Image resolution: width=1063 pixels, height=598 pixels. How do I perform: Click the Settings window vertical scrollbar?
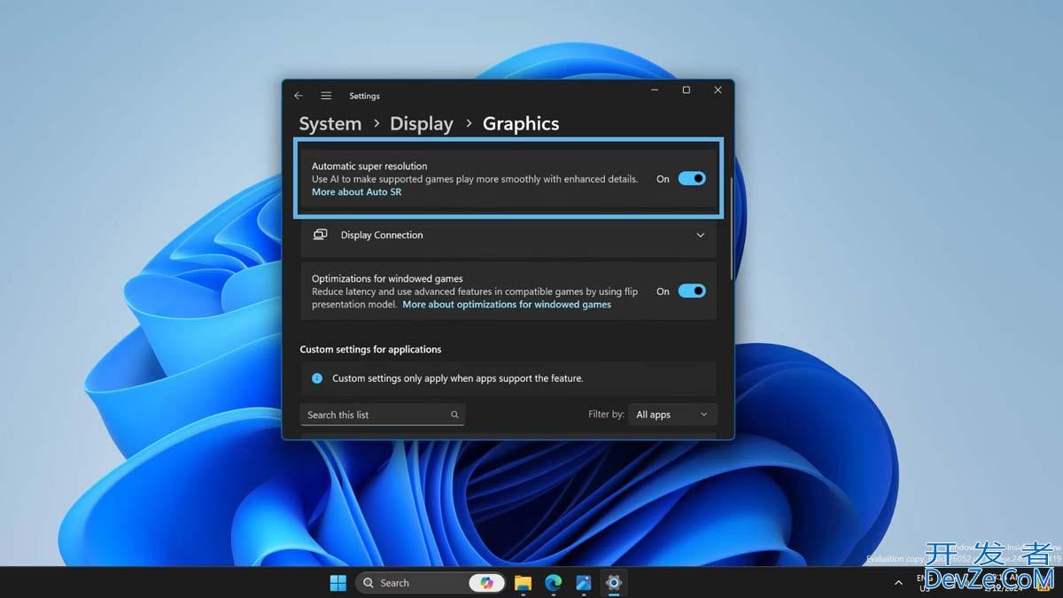(x=731, y=229)
